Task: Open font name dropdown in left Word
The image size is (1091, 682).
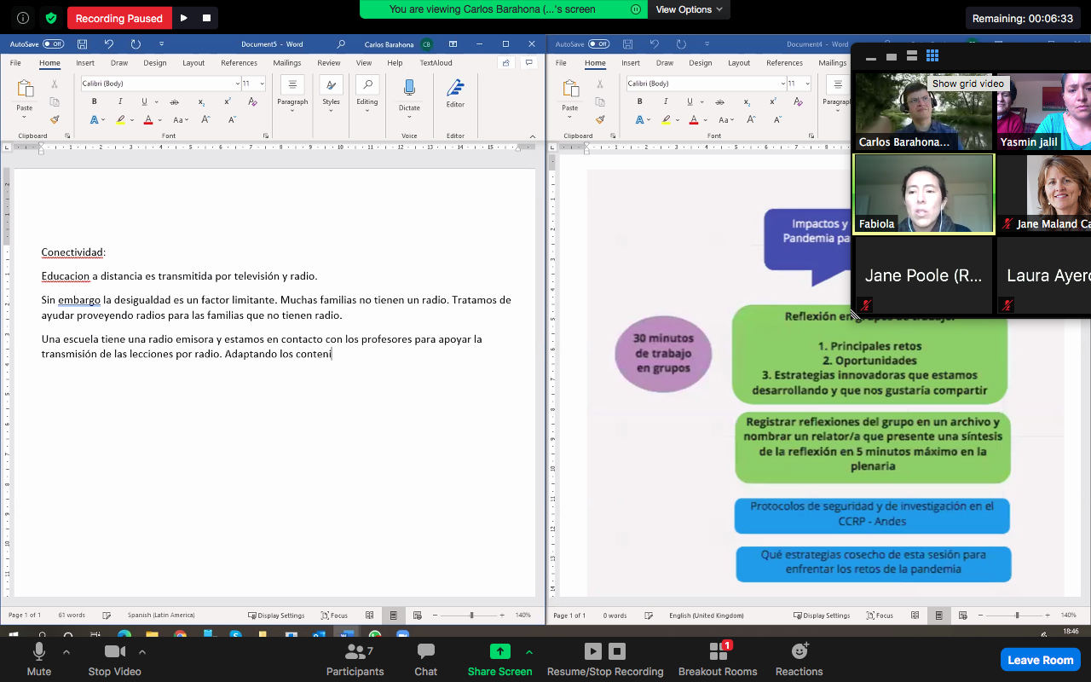Action: [x=237, y=84]
